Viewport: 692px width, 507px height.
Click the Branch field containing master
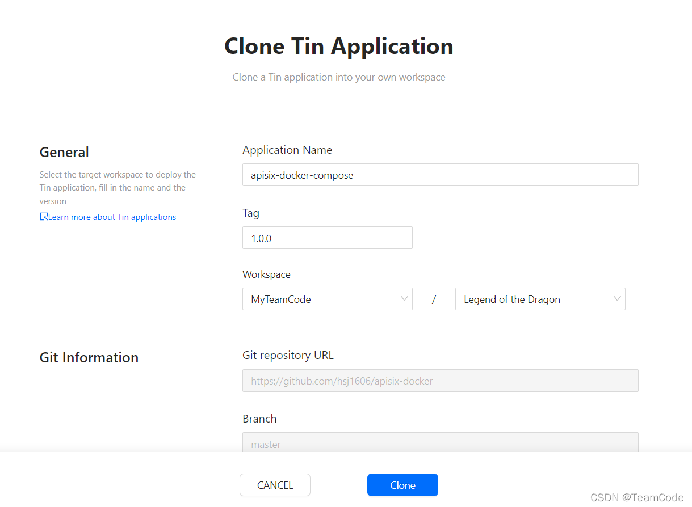coord(440,442)
